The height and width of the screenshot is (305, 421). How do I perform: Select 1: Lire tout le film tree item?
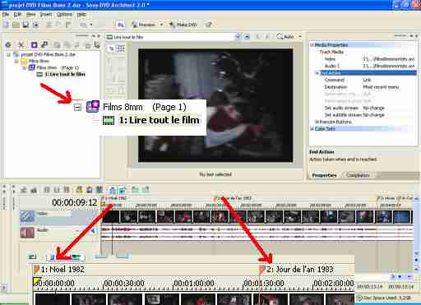pos(65,74)
